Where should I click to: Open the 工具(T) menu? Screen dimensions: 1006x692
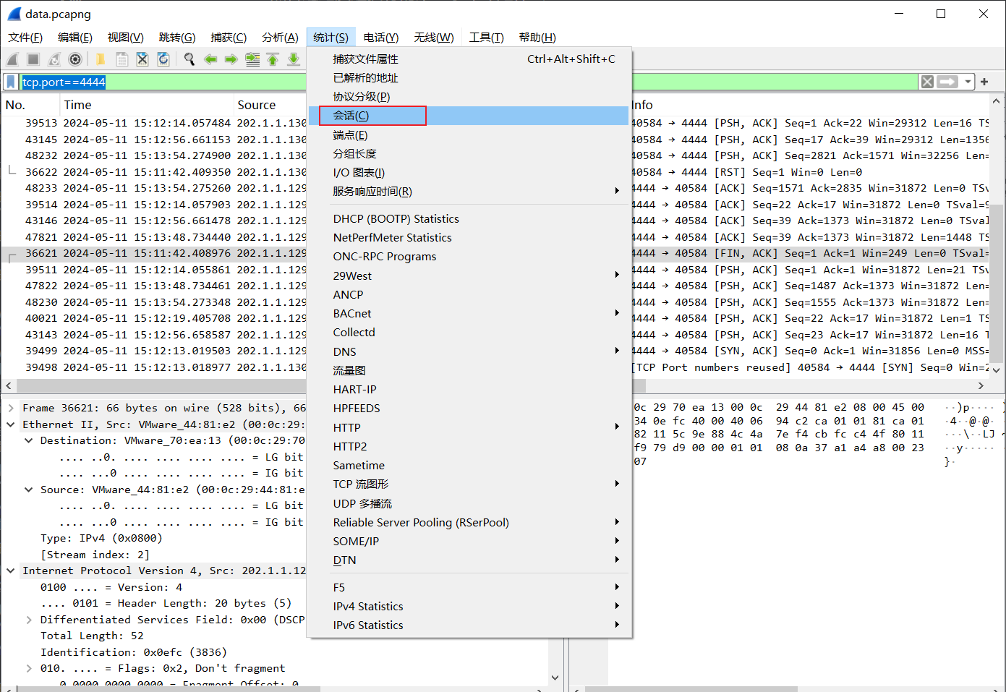tap(487, 38)
